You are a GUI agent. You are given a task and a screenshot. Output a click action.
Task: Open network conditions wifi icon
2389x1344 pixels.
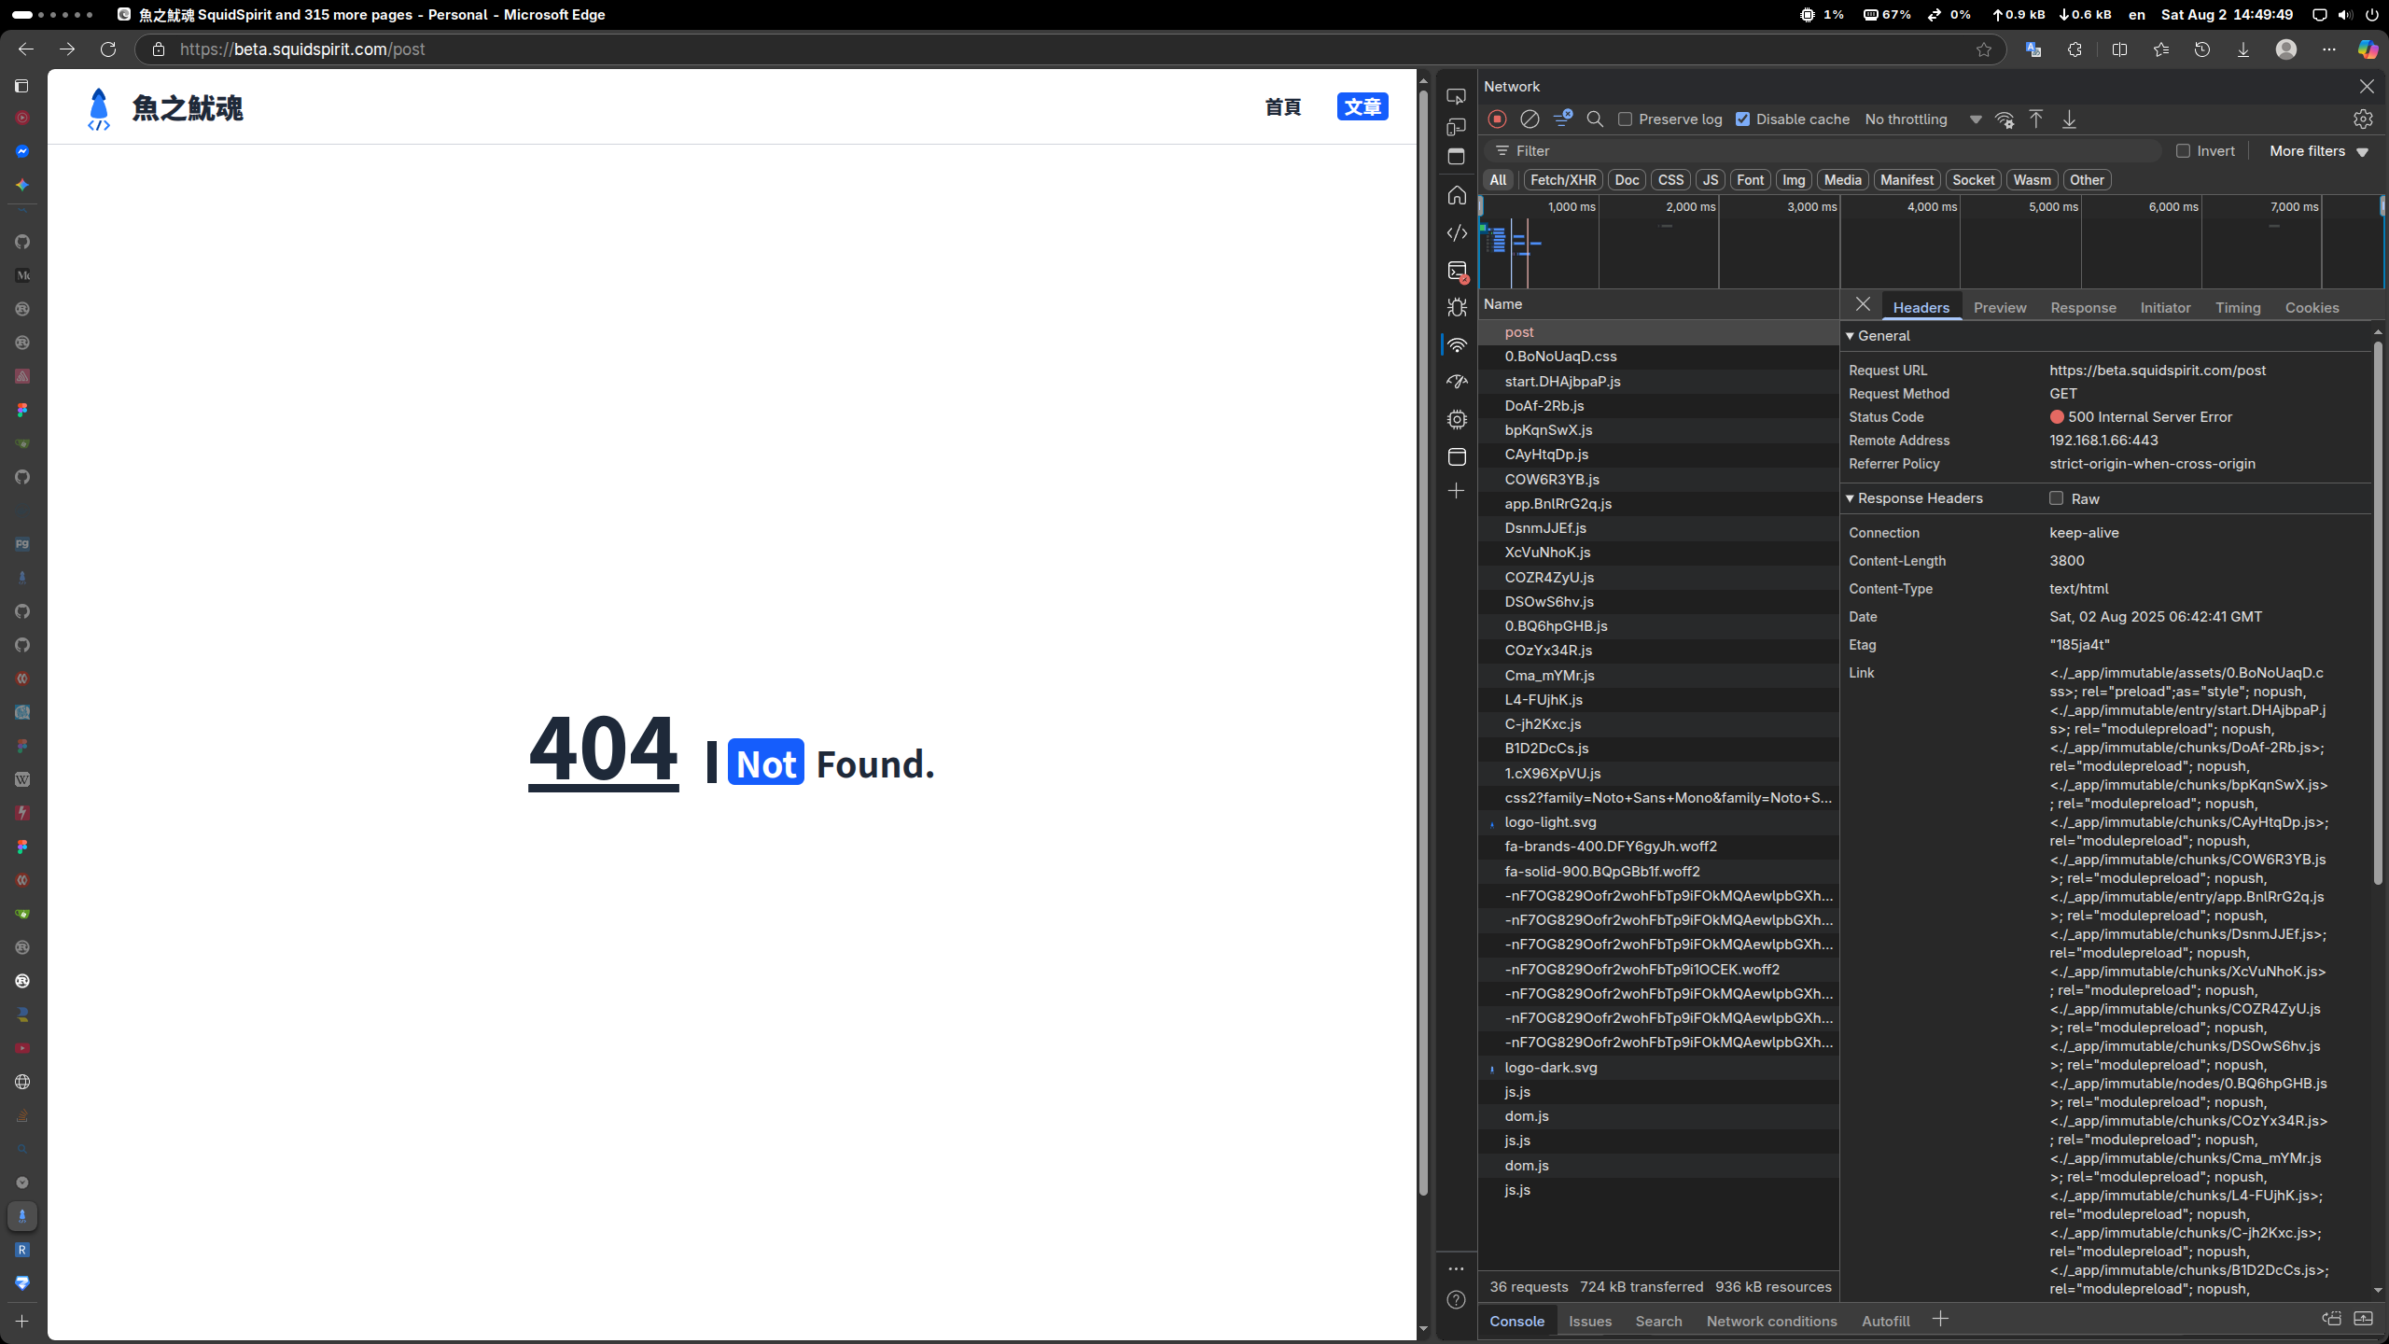click(2004, 119)
